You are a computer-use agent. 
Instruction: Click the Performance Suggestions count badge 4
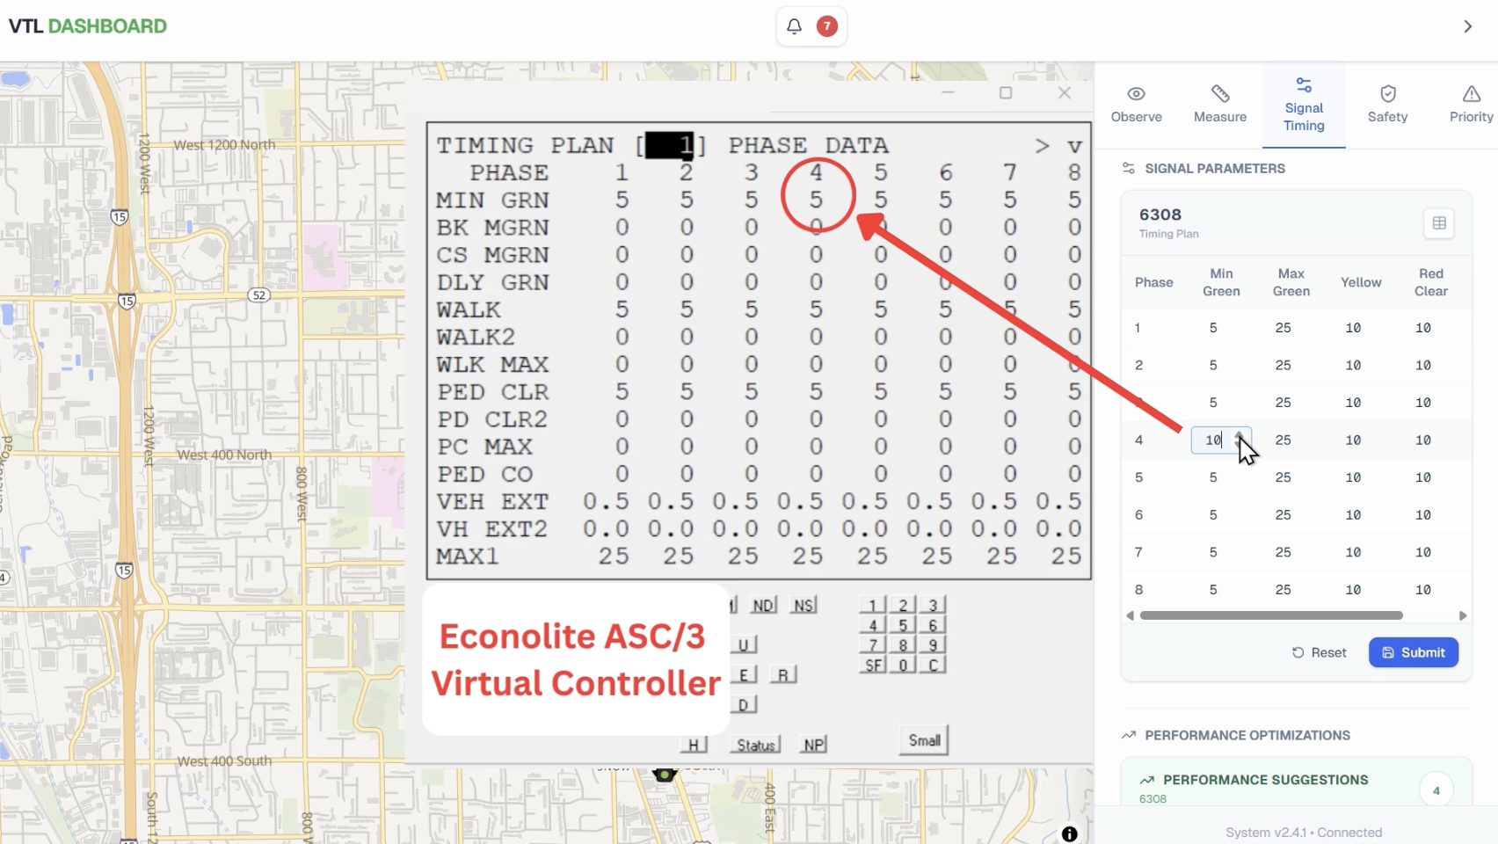tap(1436, 790)
